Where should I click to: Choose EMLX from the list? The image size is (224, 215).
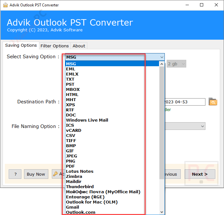(x=112, y=74)
